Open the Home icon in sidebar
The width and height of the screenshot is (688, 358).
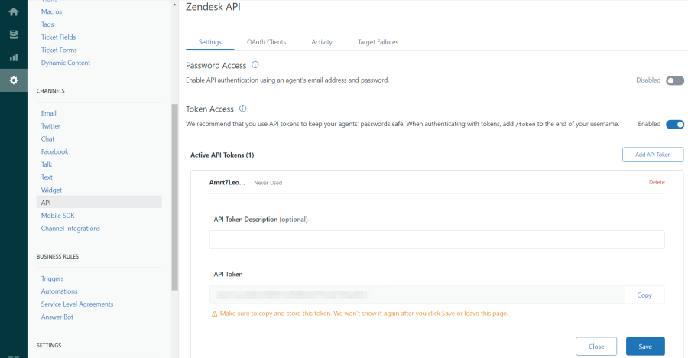point(14,12)
